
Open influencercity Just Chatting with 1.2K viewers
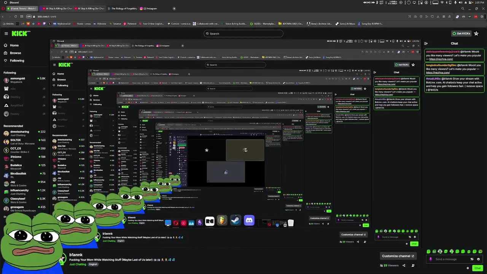(25, 192)
